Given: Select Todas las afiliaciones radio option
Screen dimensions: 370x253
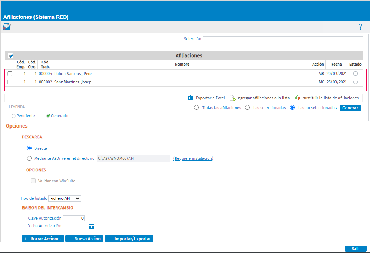Looking at the screenshot, I should click(x=196, y=108).
